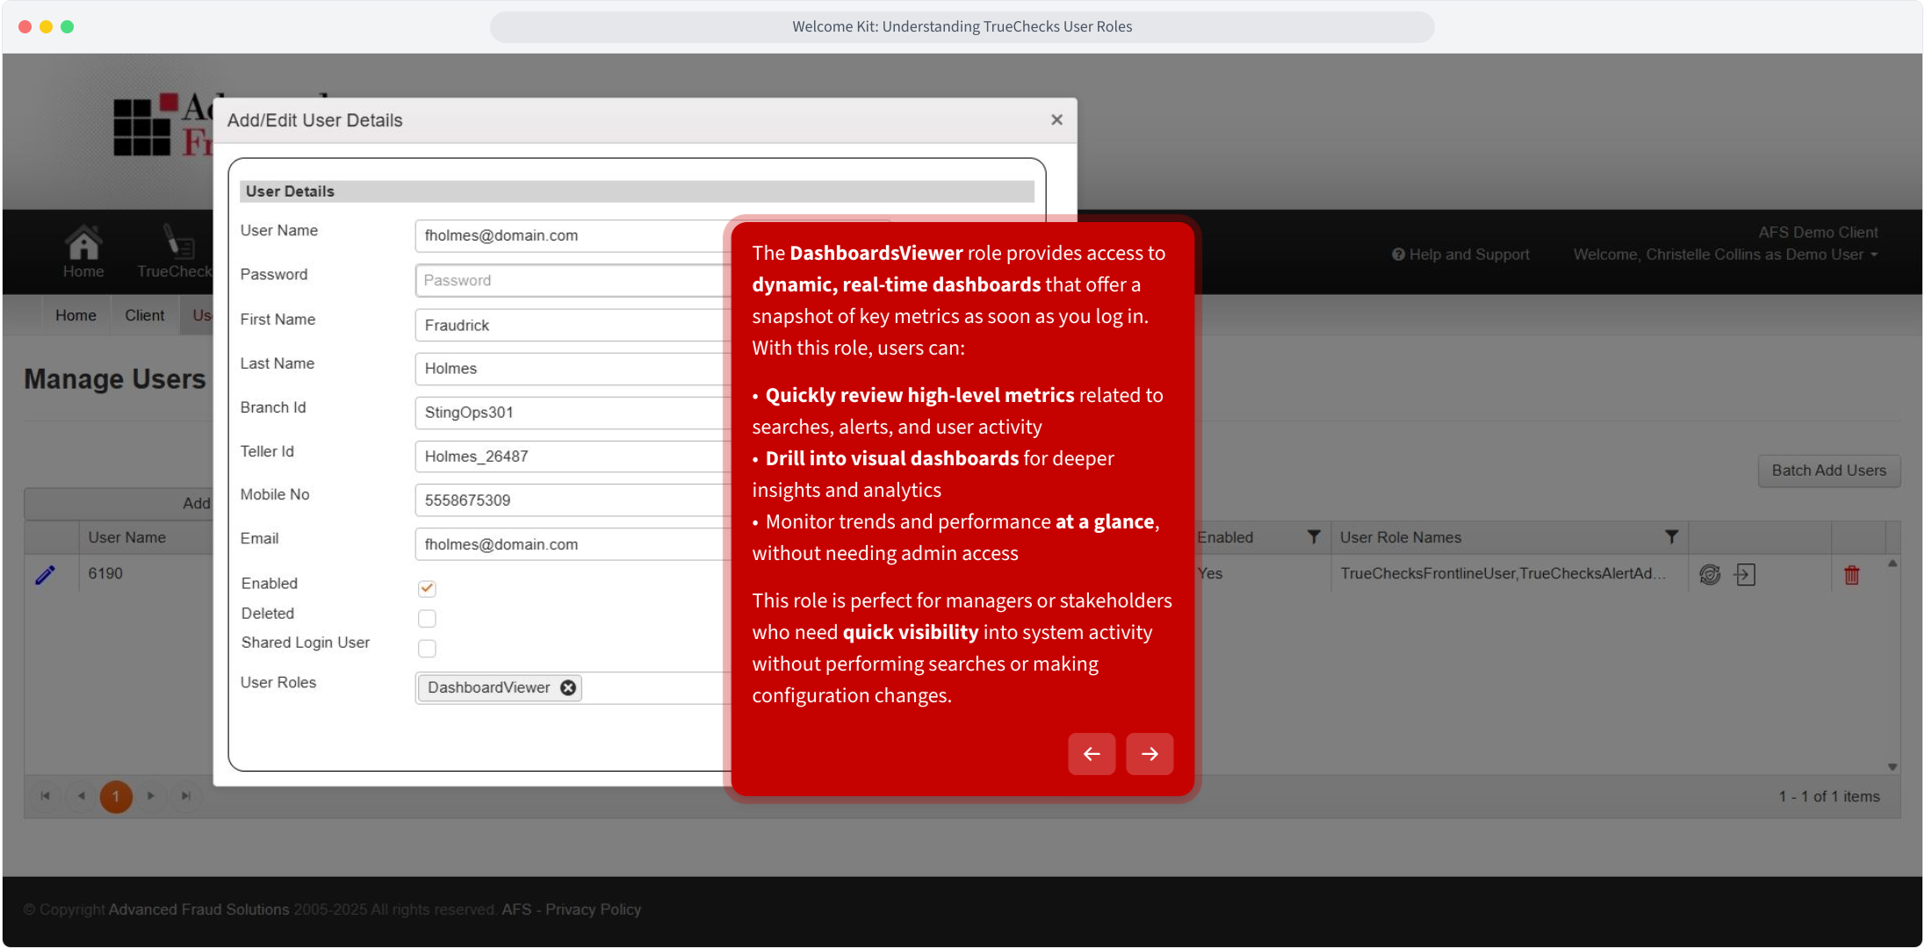
Task: Filter the User Role Names column
Action: 1671,537
